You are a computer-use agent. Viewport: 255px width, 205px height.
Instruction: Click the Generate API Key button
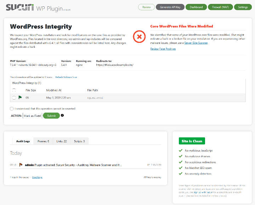(170, 7)
